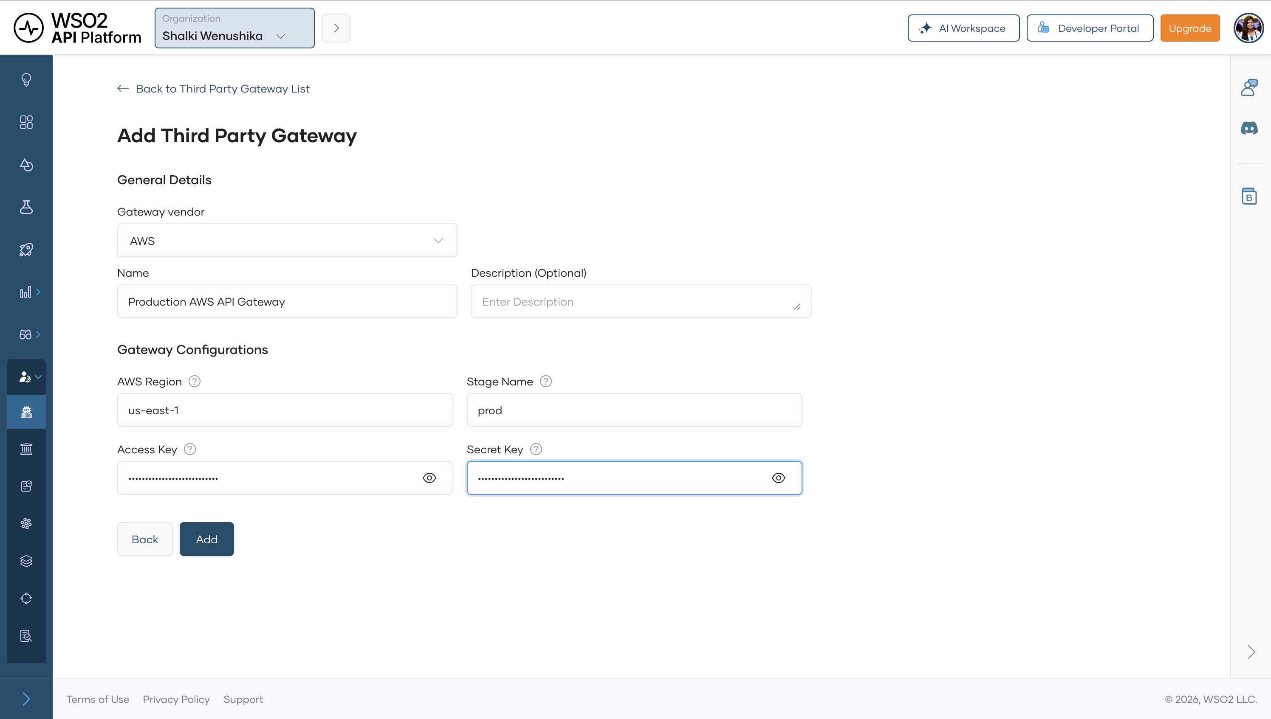Focus the Name input field

click(x=287, y=301)
